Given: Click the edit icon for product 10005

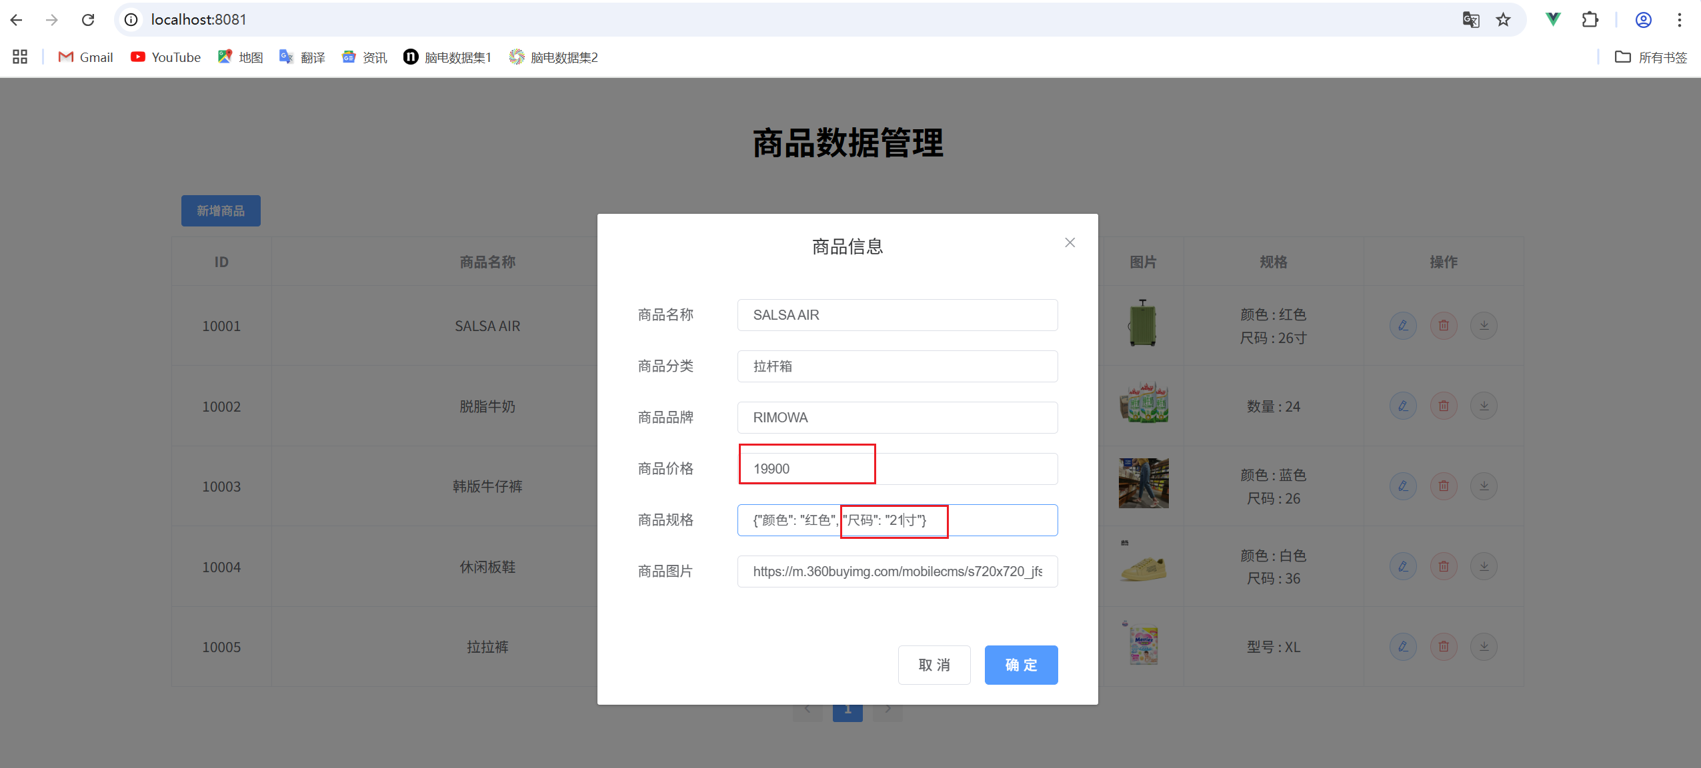Looking at the screenshot, I should click(x=1403, y=646).
